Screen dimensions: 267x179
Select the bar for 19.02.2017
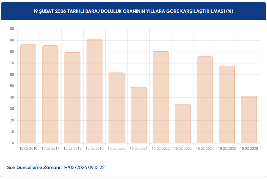[x=50, y=95]
